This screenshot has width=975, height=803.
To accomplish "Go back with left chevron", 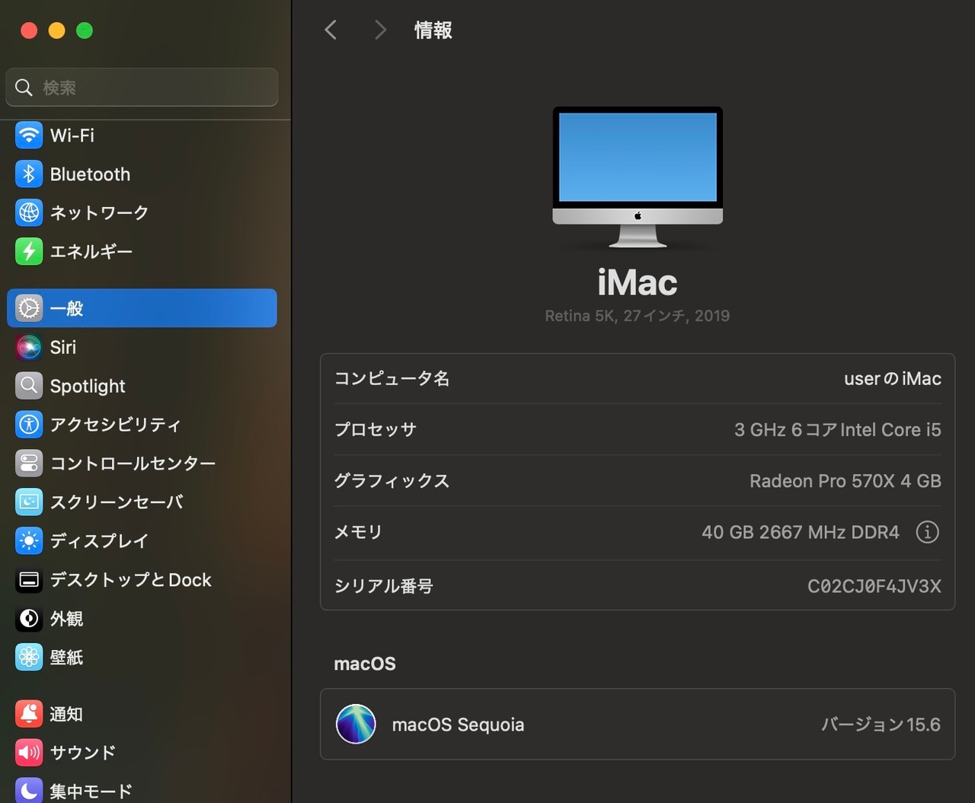I will [331, 30].
